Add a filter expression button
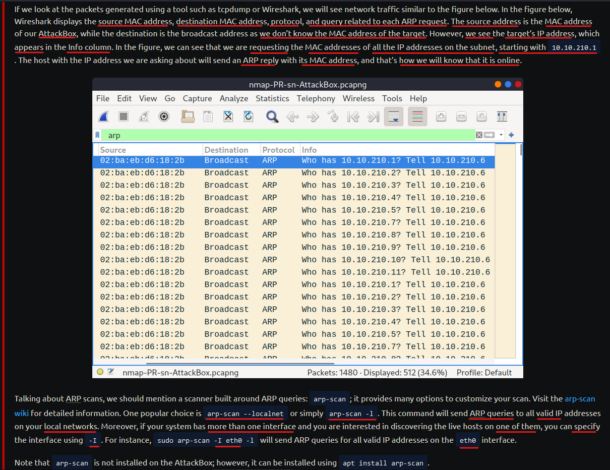The image size is (610, 470). [511, 135]
